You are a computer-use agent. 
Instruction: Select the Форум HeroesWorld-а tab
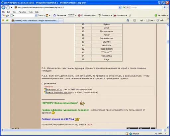coord(35,21)
